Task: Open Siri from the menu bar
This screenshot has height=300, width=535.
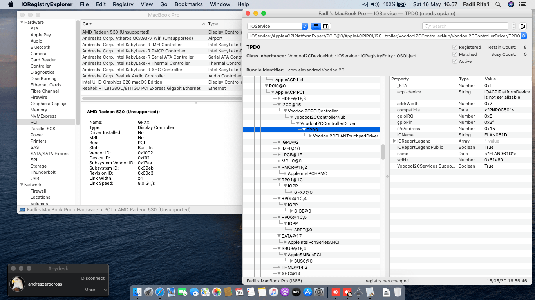Action: pyautogui.click(x=511, y=4)
